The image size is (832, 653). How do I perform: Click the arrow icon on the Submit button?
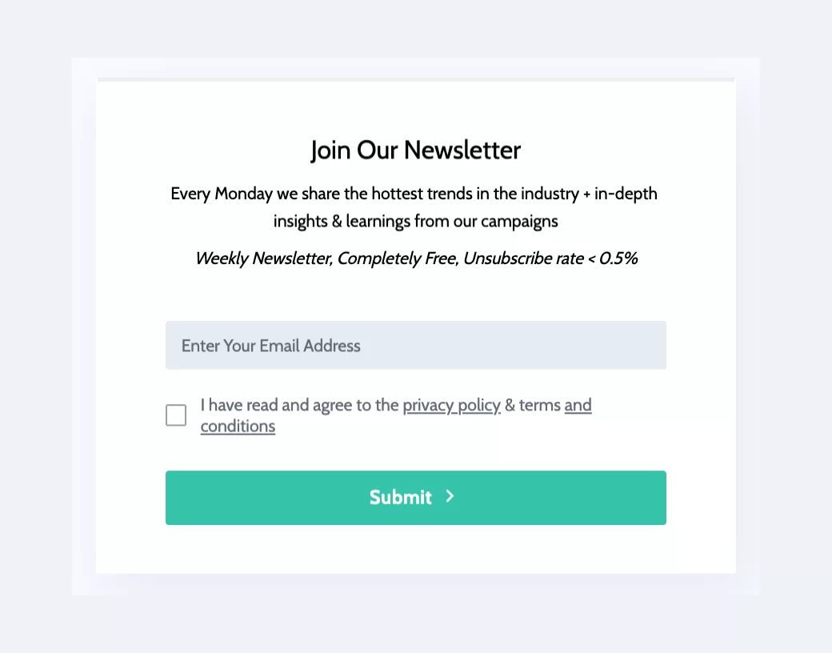click(x=450, y=497)
